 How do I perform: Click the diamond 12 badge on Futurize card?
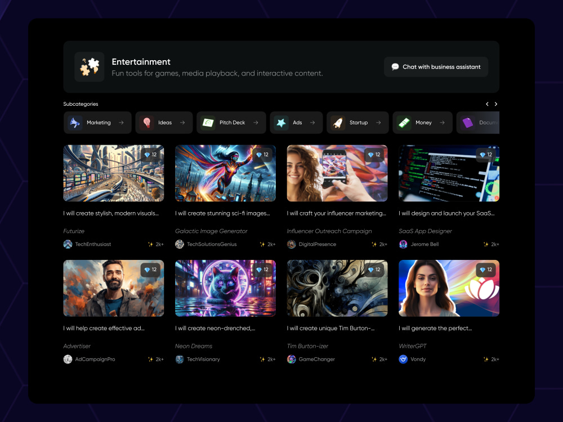150,155
